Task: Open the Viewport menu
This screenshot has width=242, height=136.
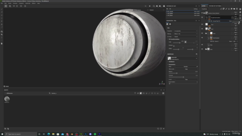Action: 21,3
